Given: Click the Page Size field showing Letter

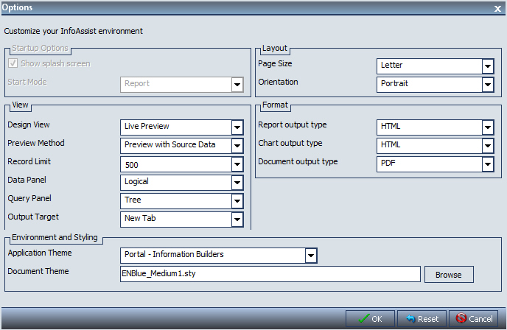Looking at the screenshot, I should click(430, 66).
